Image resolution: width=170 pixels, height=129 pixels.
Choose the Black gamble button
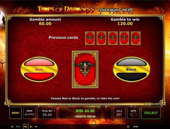coord(131,69)
